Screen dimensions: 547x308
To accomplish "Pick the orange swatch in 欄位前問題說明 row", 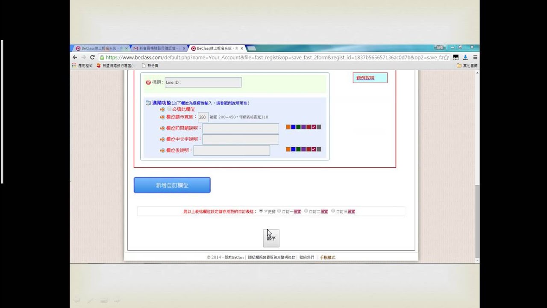I will 288,127.
